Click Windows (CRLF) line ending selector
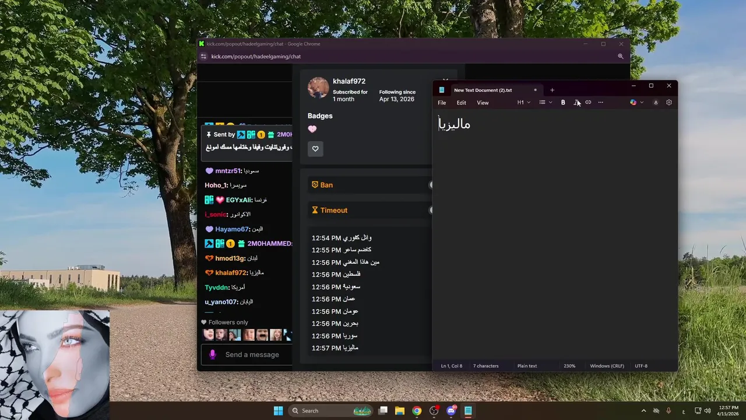Image resolution: width=746 pixels, height=420 pixels. 607,366
